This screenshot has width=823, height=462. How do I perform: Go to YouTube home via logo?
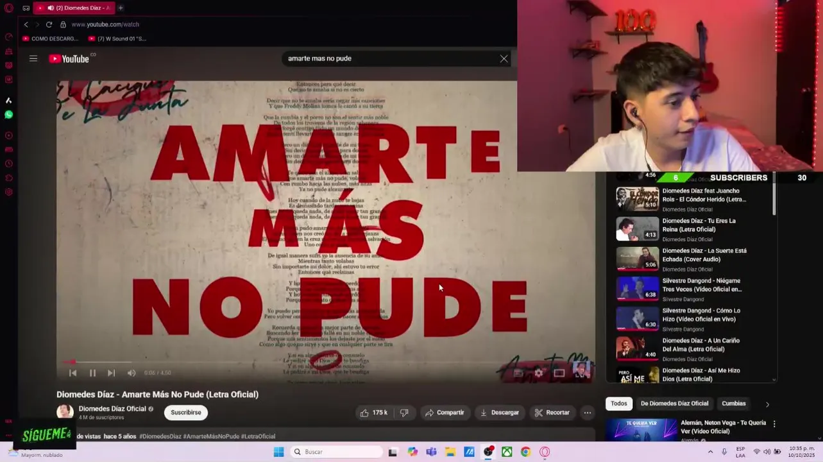pos(69,58)
